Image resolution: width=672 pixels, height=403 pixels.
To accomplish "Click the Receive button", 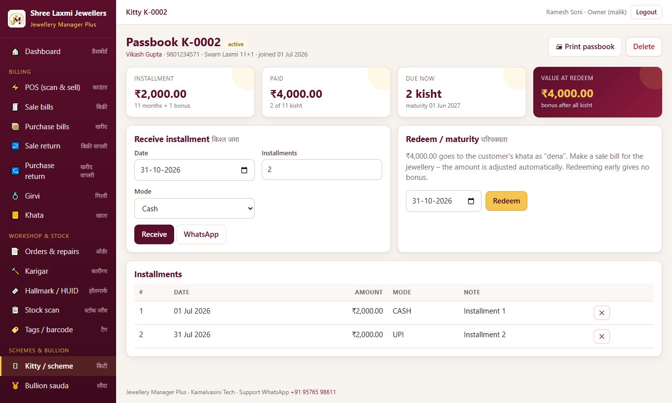I will click(154, 234).
